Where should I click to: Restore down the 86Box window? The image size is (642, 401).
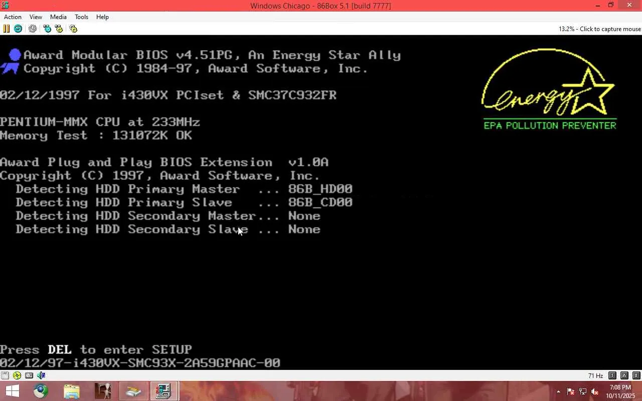tap(611, 6)
